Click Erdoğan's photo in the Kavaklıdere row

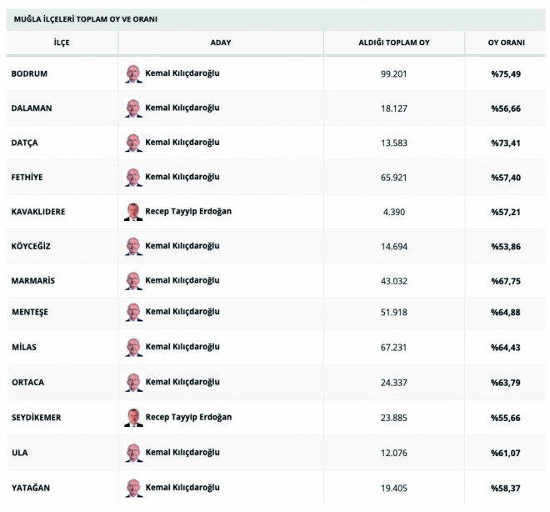tap(133, 212)
